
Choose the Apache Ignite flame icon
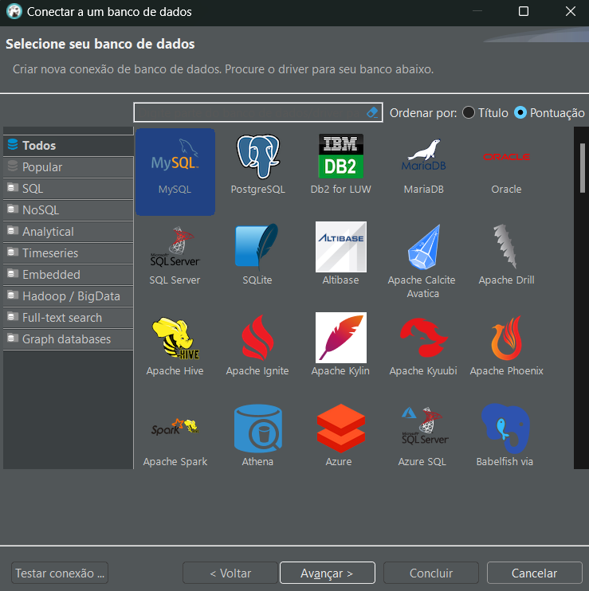tap(257, 339)
